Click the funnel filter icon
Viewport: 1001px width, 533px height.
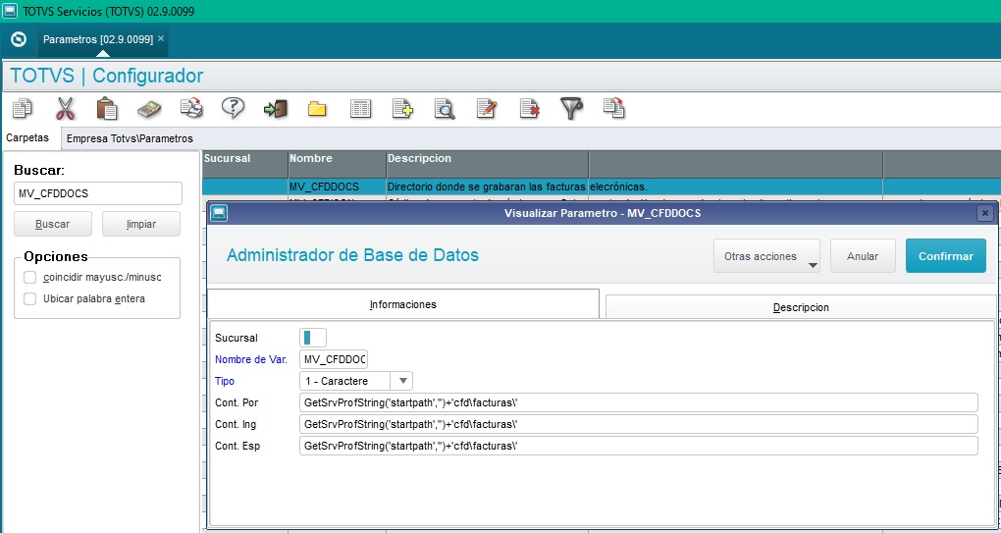coord(571,109)
